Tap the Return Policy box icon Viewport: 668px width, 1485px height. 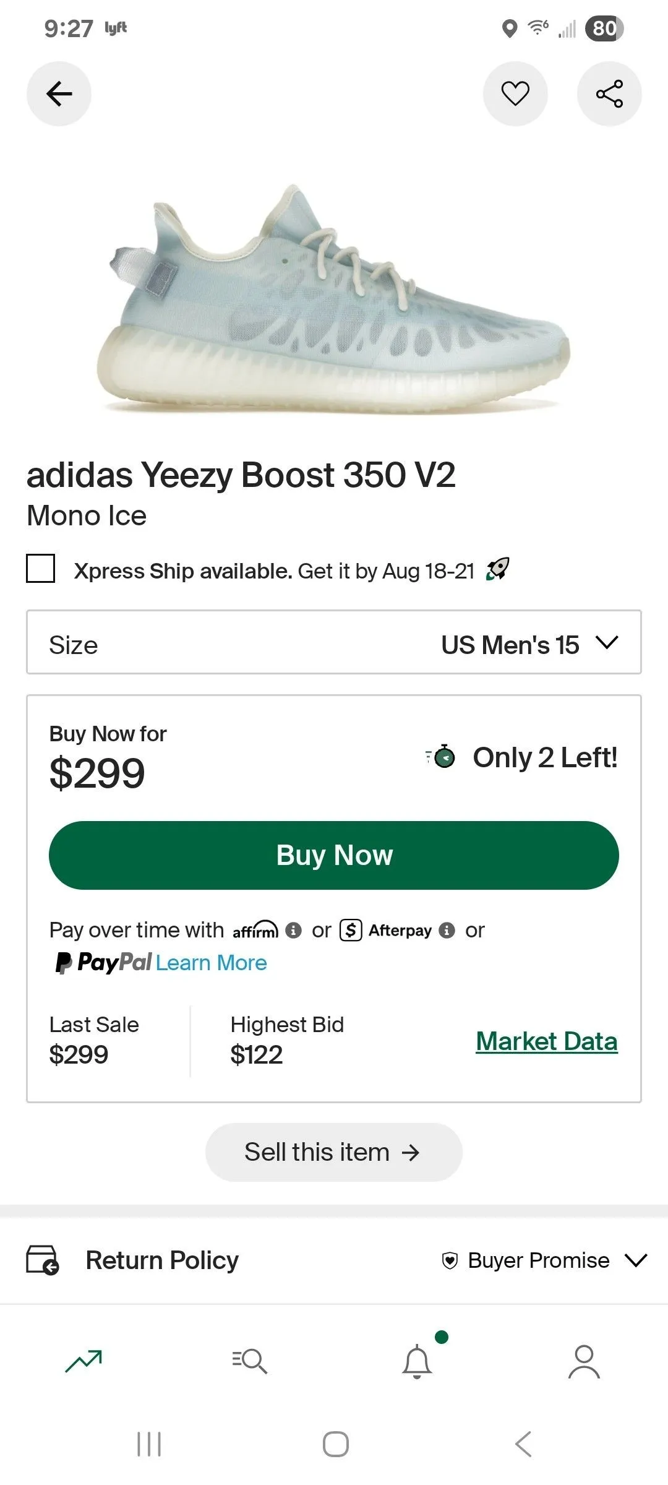[42, 1260]
